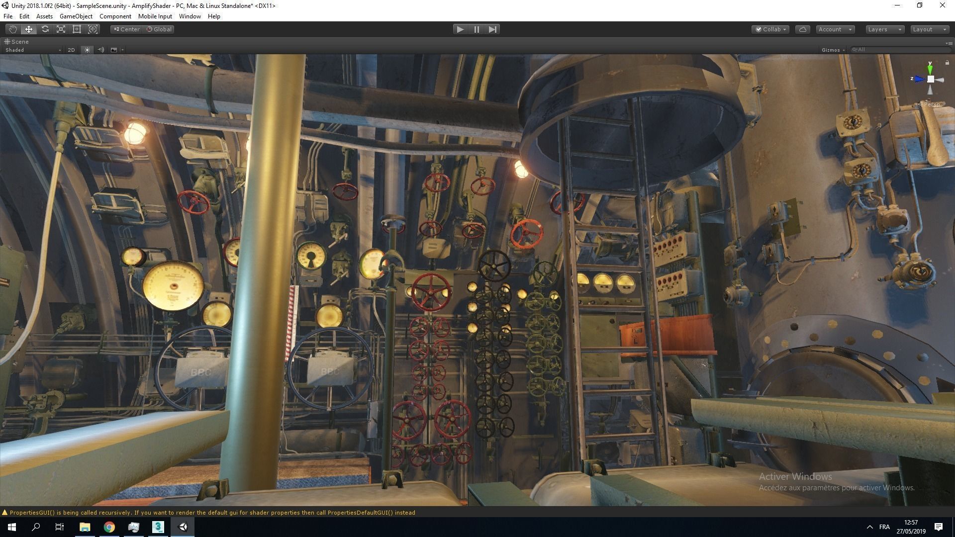Open the Layers dropdown
The width and height of the screenshot is (955, 537).
point(884,29)
